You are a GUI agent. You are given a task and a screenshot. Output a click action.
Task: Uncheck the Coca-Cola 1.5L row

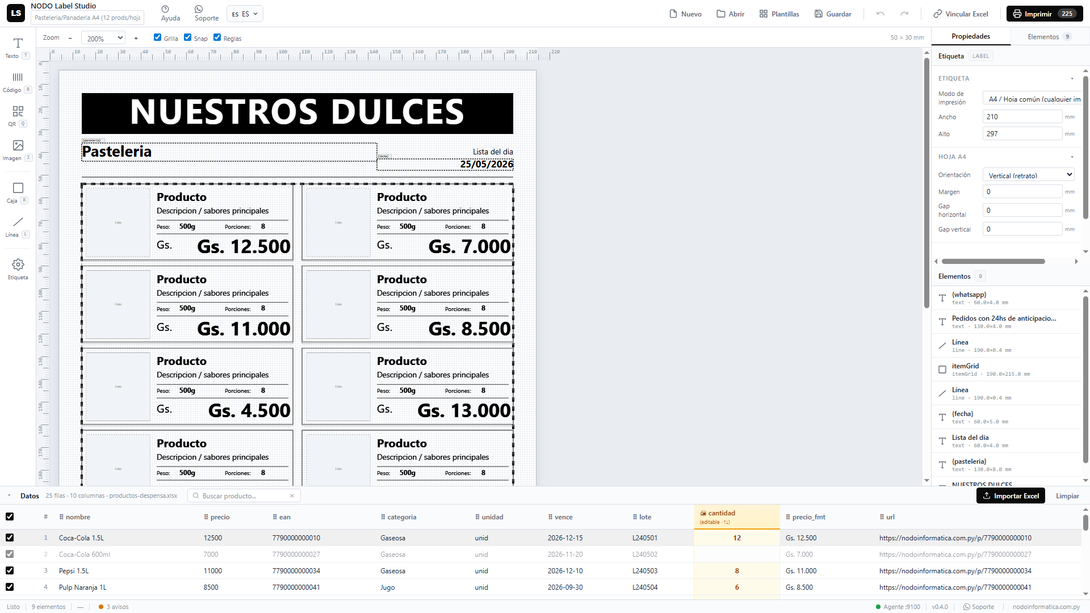[x=10, y=538]
